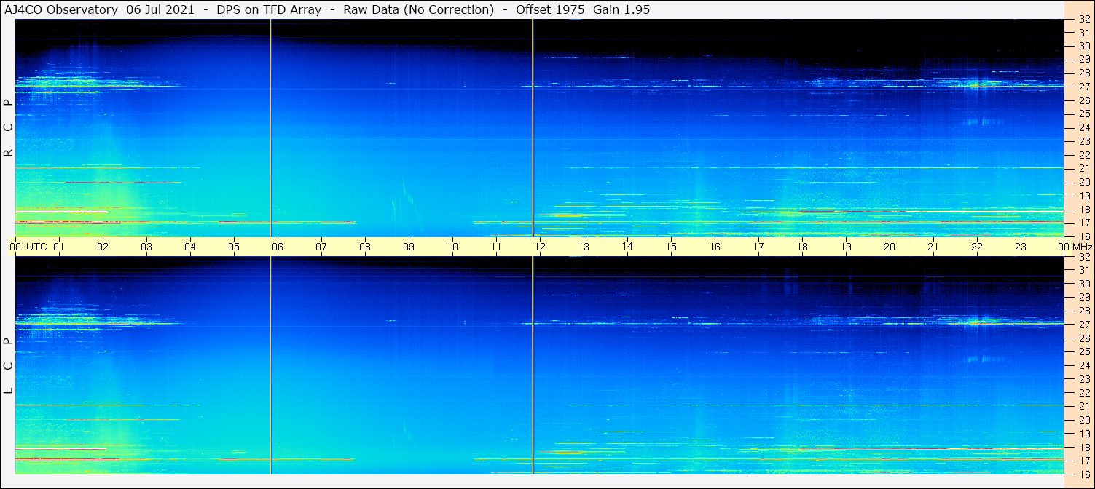
Task: Click LCP vertical marker line before 06 UTC
Action: (x=270, y=365)
